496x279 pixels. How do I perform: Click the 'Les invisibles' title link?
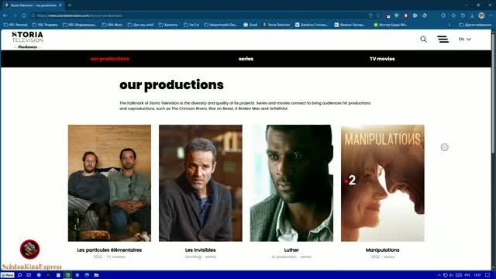pos(200,250)
